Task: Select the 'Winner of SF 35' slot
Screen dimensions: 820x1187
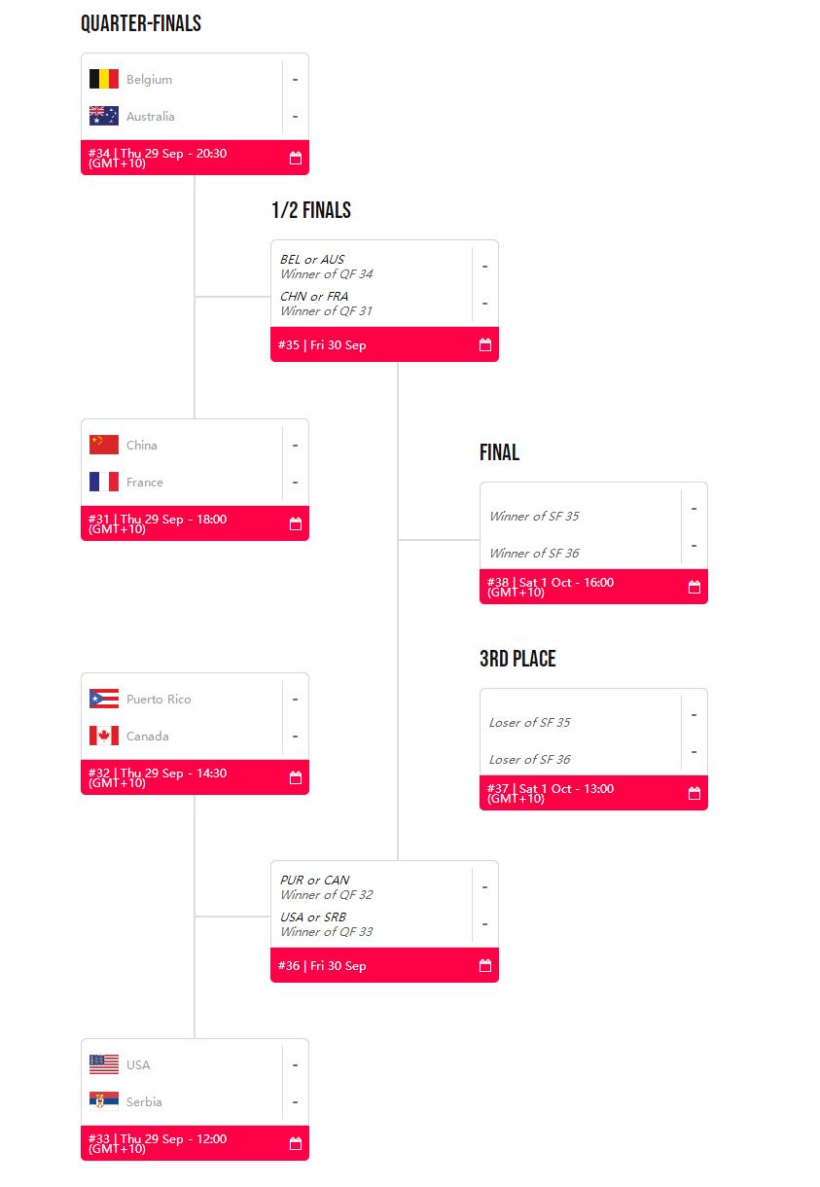Action: click(534, 517)
